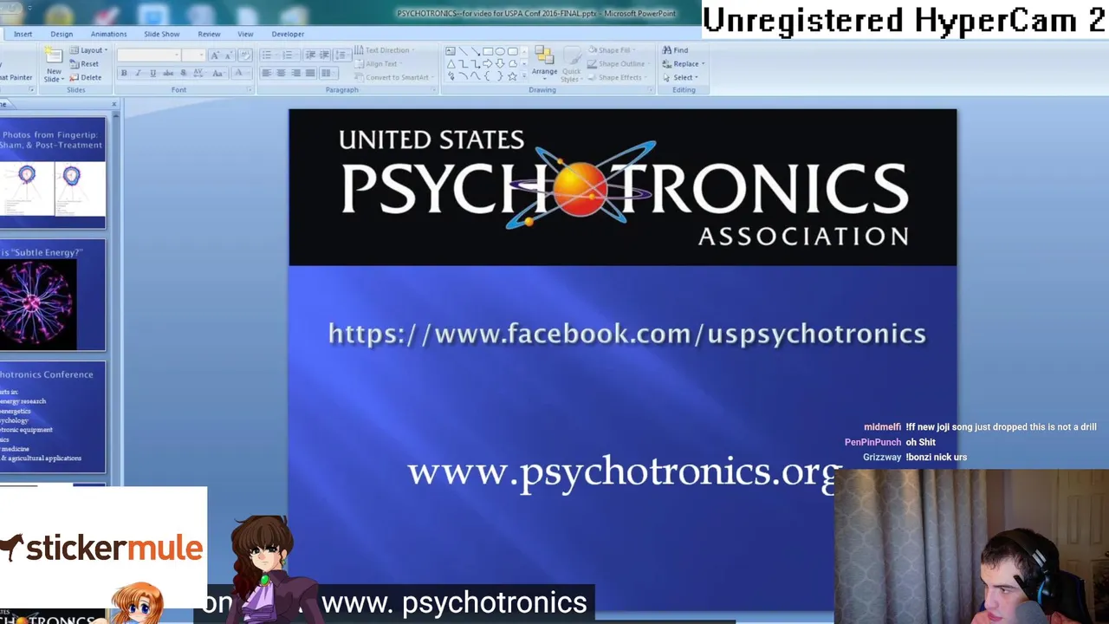1109x624 pixels.
Task: Center the paragraph text
Action: click(x=281, y=73)
